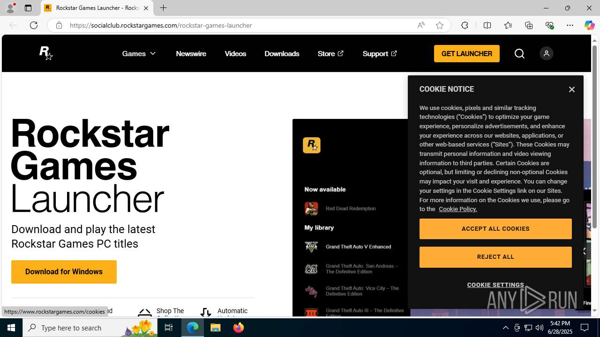Open the Videos nav item
The width and height of the screenshot is (600, 337).
click(235, 53)
